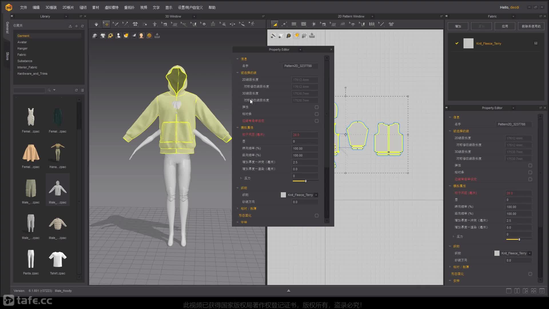Enable 粘衬条 checkbox in docked right Property Editor
Screen dimensions: 549x309
(530, 172)
